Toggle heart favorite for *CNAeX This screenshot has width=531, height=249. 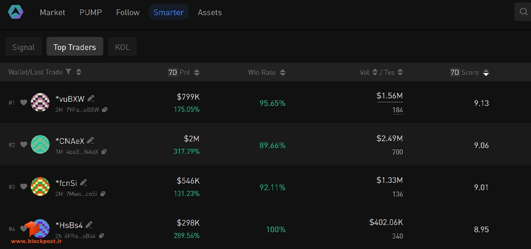pyautogui.click(x=23, y=144)
